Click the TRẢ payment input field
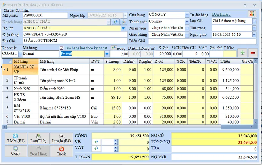262x165 pixels. pos(214,149)
